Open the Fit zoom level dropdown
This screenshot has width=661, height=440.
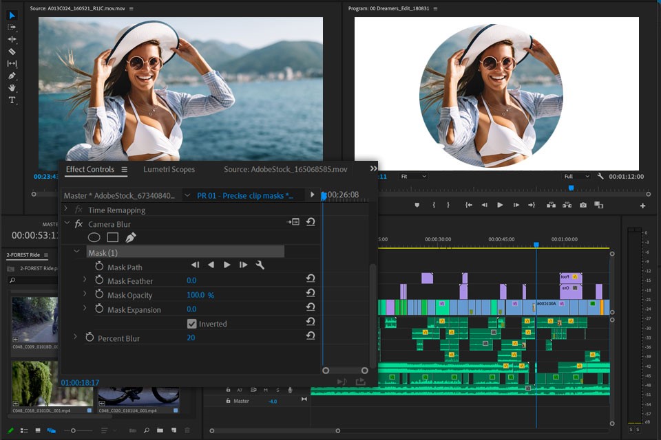413,176
